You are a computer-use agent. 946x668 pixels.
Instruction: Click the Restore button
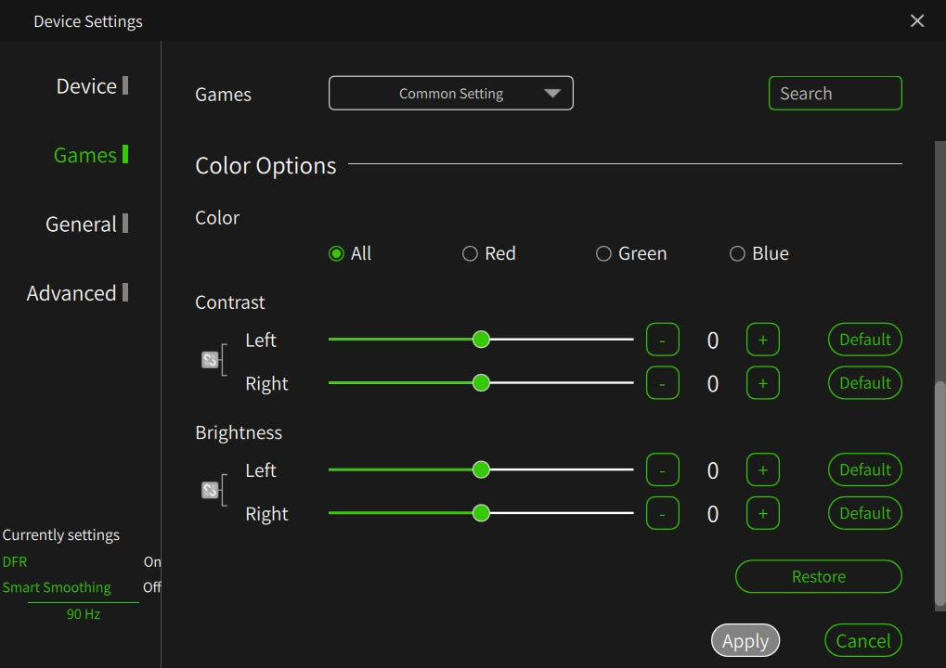(818, 576)
